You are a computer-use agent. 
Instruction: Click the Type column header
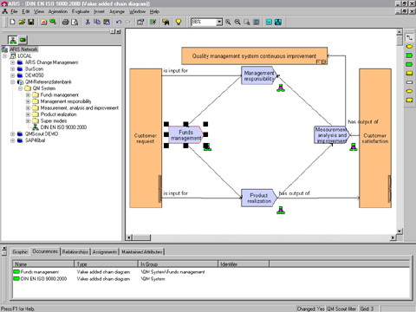(x=106, y=264)
